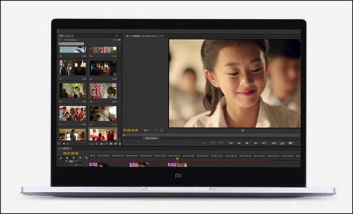Click the monitor zoom scroll bar handle

(x=151, y=138)
